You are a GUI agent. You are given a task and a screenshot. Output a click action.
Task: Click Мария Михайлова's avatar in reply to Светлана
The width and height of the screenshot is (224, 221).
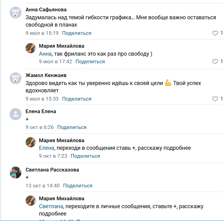point(31,201)
